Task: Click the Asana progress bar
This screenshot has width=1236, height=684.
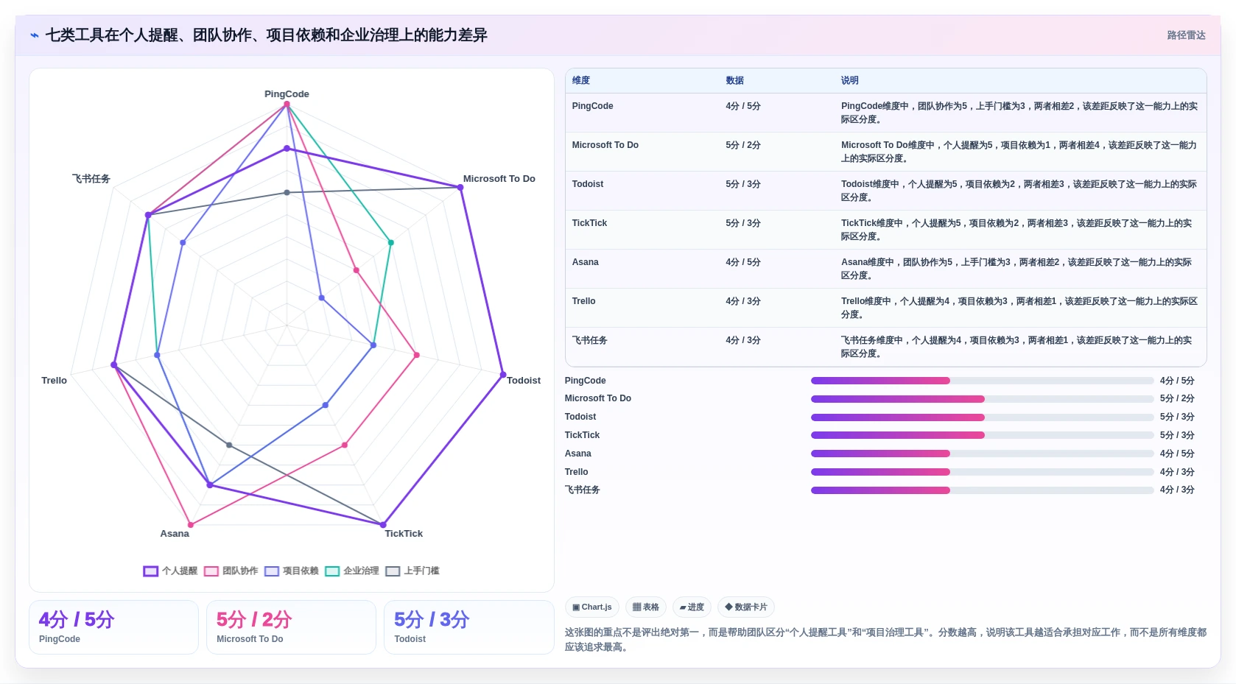Action: [x=982, y=454]
